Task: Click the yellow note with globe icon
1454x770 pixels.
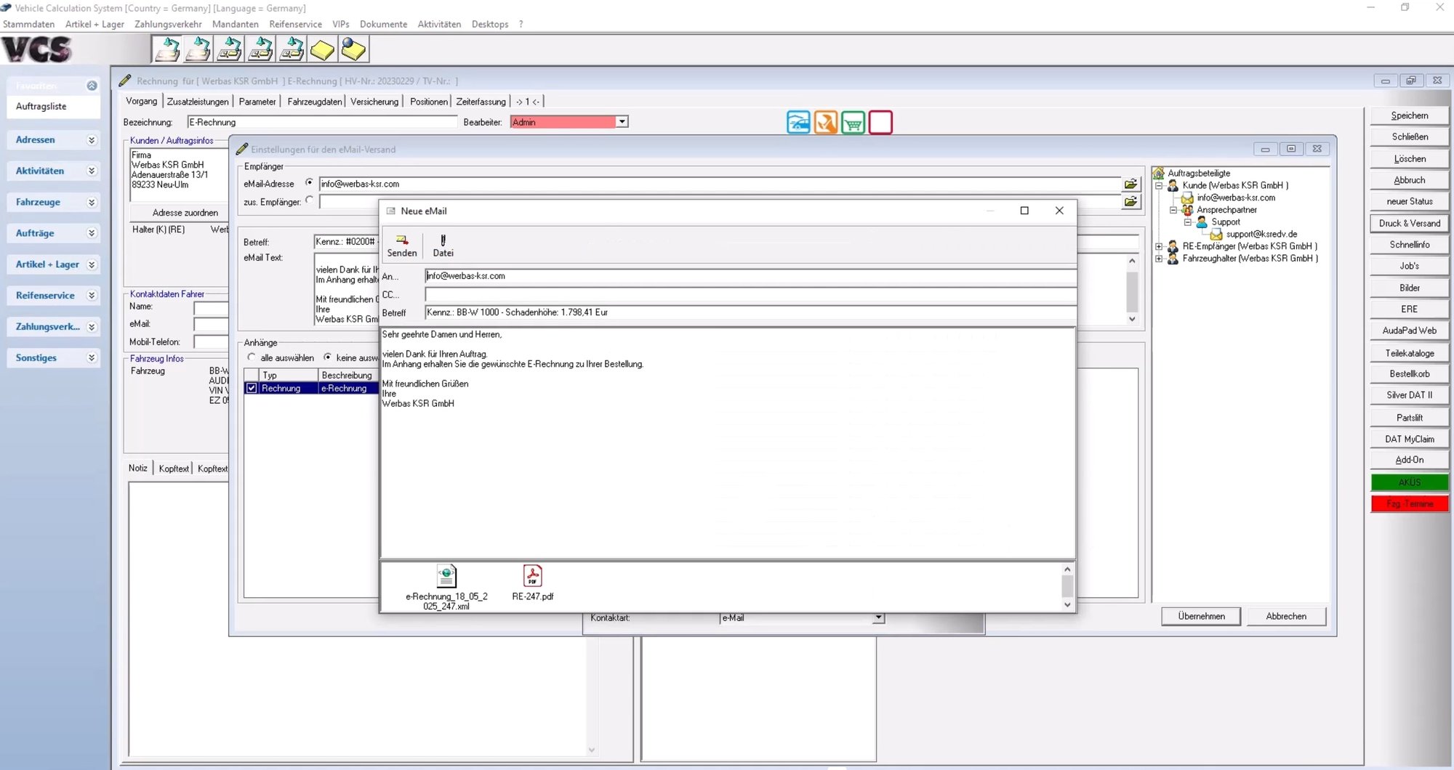Action: click(354, 49)
